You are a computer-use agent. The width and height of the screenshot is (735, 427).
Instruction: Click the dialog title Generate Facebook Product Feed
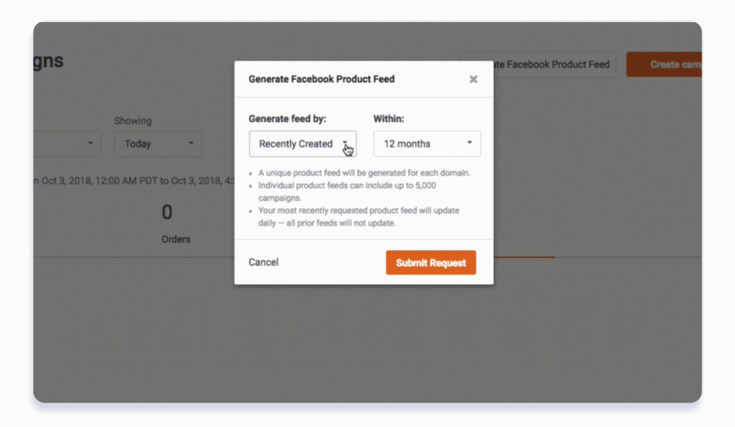coord(322,79)
